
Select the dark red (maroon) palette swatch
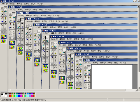10,94
